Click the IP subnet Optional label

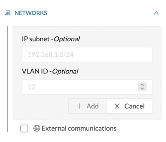(x=51, y=39)
